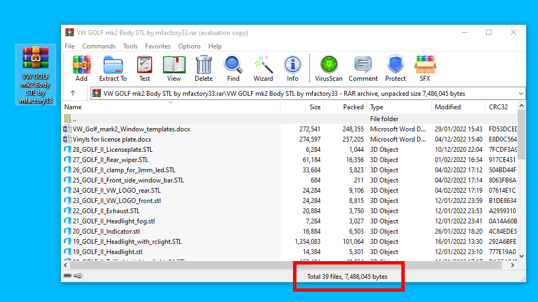Click size value 1,354,083

click(308, 241)
